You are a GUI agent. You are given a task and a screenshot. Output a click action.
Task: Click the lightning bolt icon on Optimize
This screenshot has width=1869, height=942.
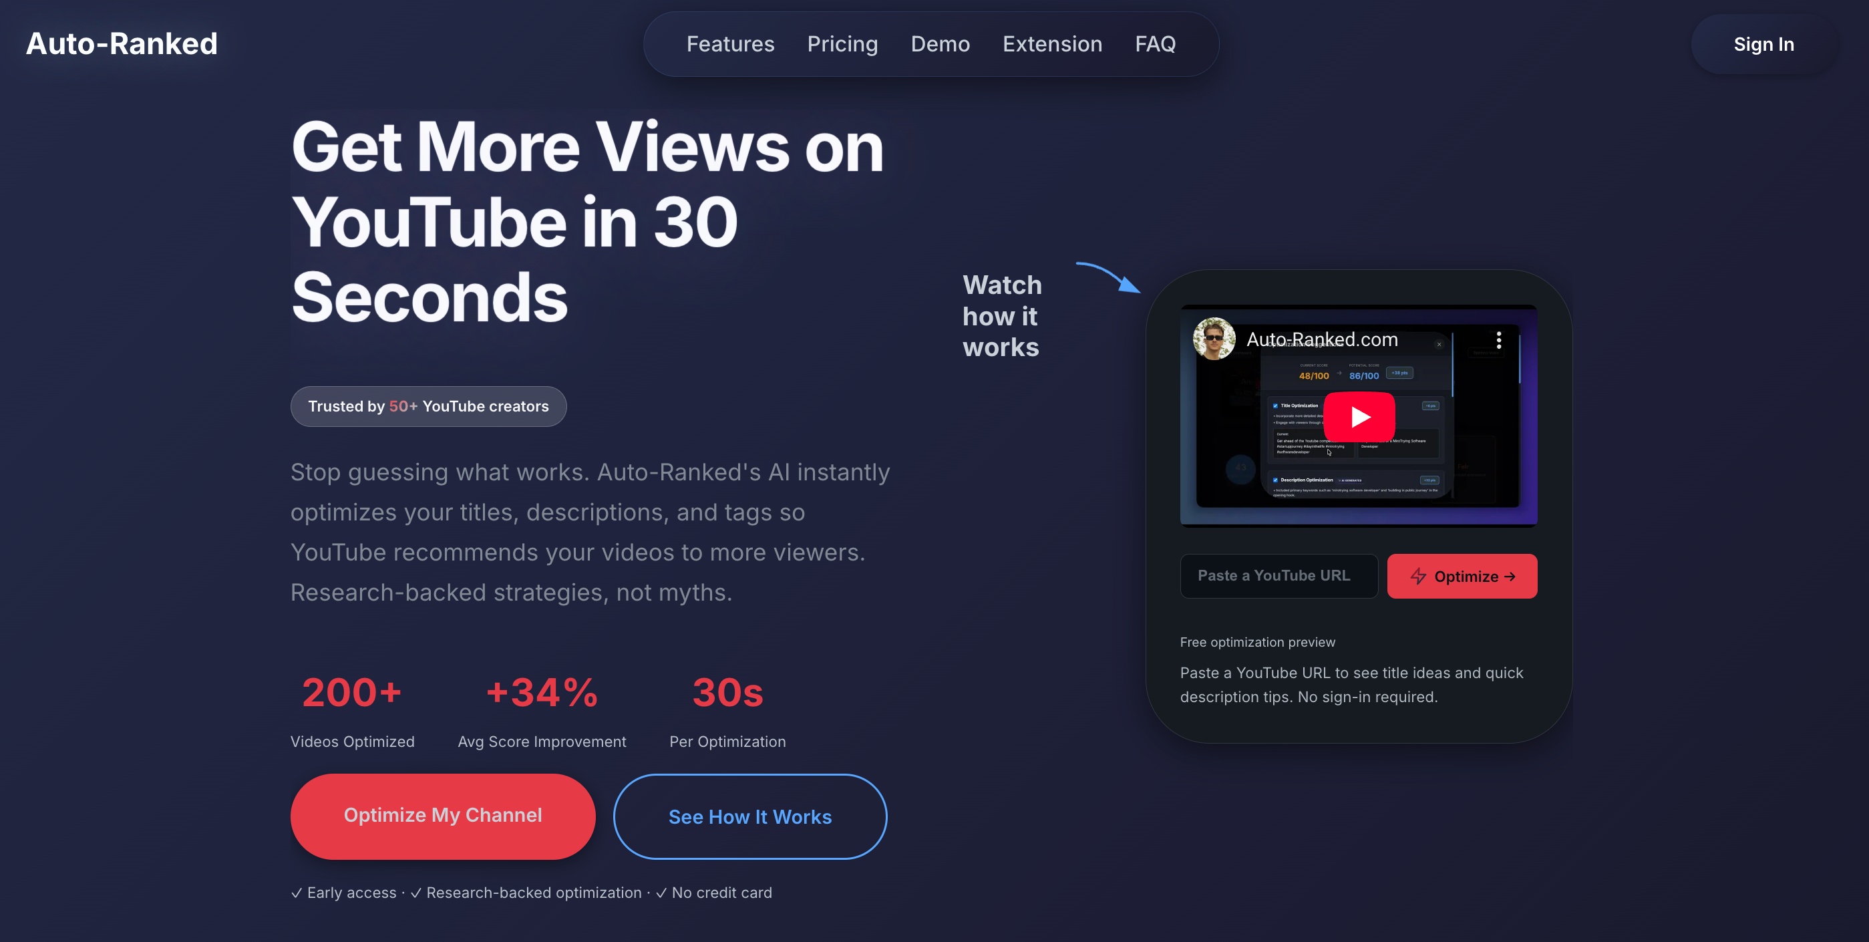point(1417,577)
